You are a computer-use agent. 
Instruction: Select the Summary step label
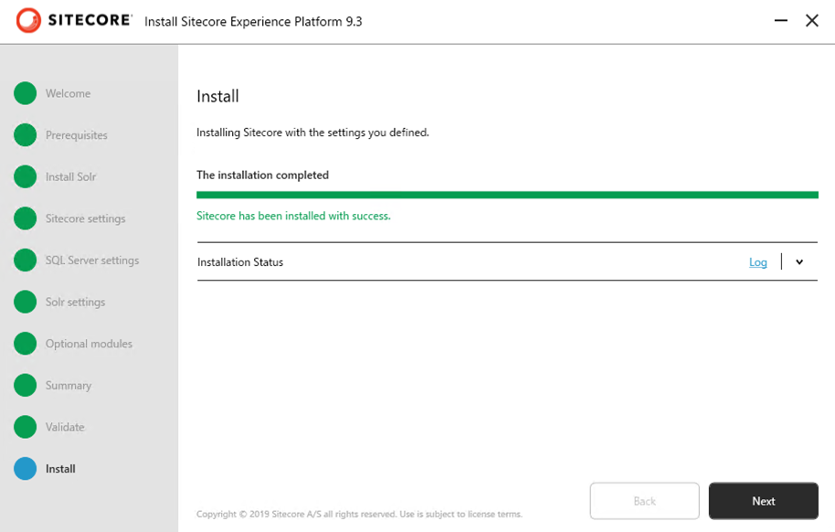click(69, 386)
